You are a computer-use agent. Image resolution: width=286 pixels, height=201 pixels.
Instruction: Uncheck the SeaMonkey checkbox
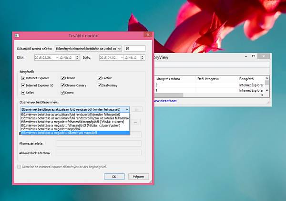(100, 85)
